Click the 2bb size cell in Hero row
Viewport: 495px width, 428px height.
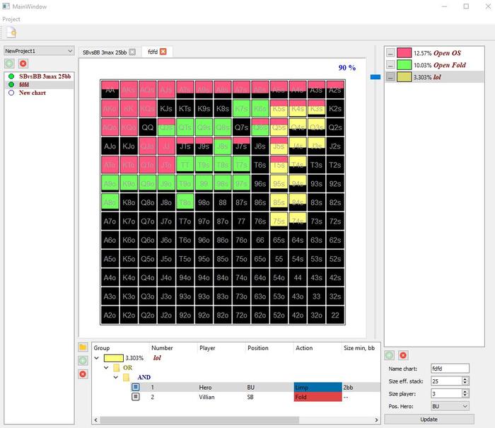tap(361, 387)
